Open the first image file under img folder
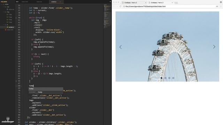The width and height of the screenshot is (223, 125). [9, 15]
